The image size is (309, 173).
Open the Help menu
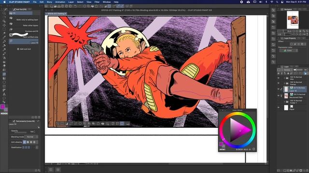click(116, 2)
